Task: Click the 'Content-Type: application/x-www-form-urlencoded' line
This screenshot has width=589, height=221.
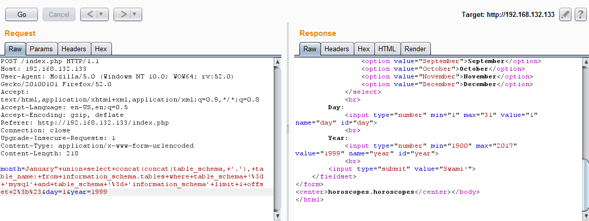Action: click(x=97, y=146)
